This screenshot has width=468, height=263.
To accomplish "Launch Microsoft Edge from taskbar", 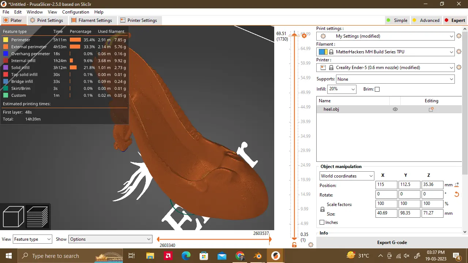I will (x=186, y=256).
